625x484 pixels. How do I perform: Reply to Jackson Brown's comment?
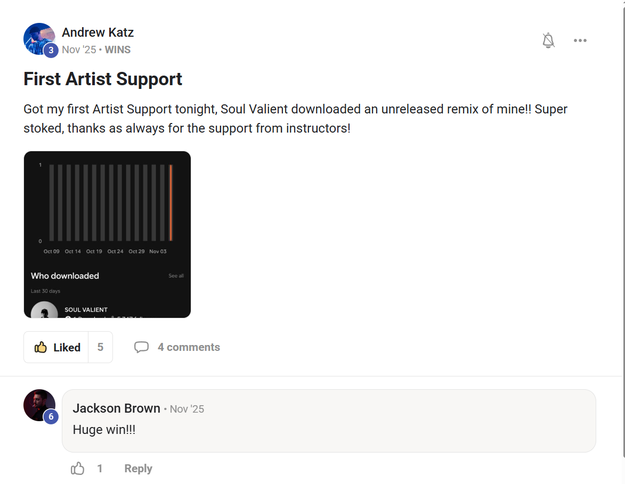[138, 469]
